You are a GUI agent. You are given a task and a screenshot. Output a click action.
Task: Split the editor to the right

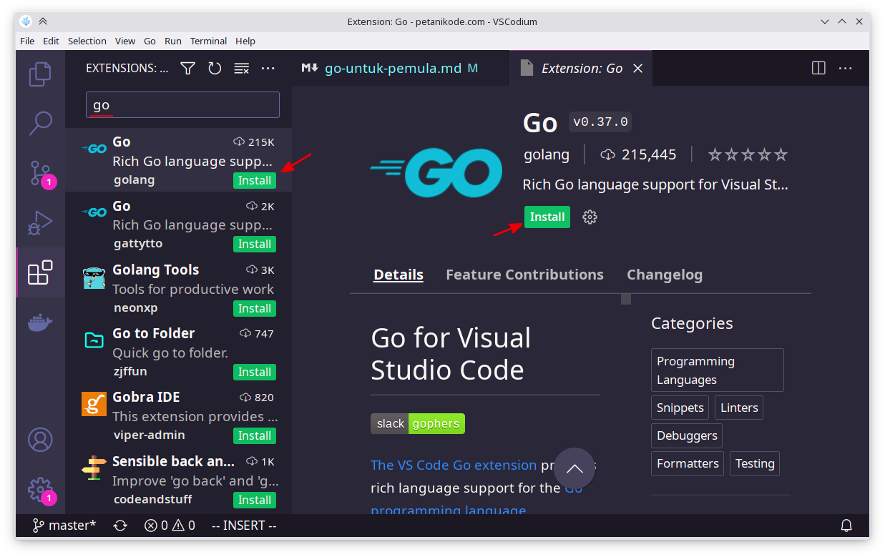pyautogui.click(x=818, y=69)
